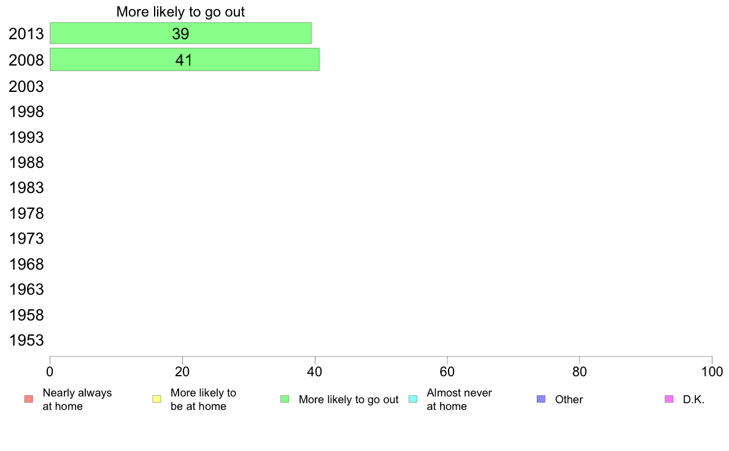Click the red Nearly always at home swatch
729x451 pixels.
(x=29, y=399)
